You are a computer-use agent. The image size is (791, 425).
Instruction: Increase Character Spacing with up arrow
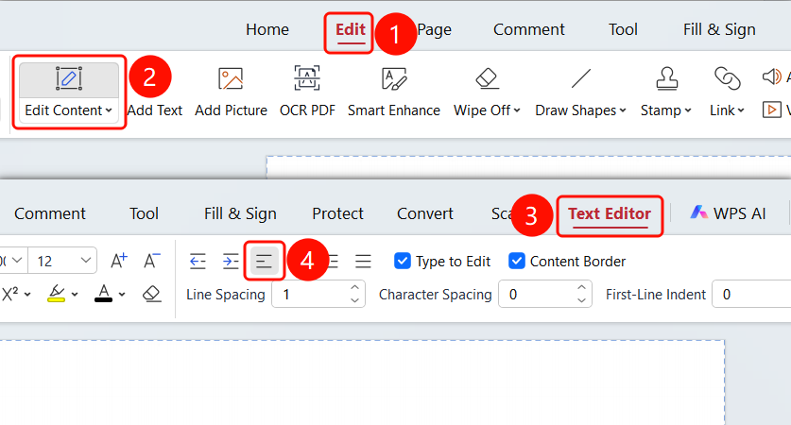click(581, 288)
